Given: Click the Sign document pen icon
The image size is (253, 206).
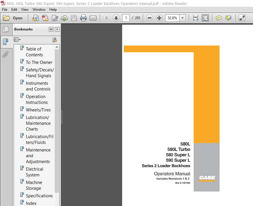Looking at the screenshot, I should pyautogui.click(x=55, y=18).
